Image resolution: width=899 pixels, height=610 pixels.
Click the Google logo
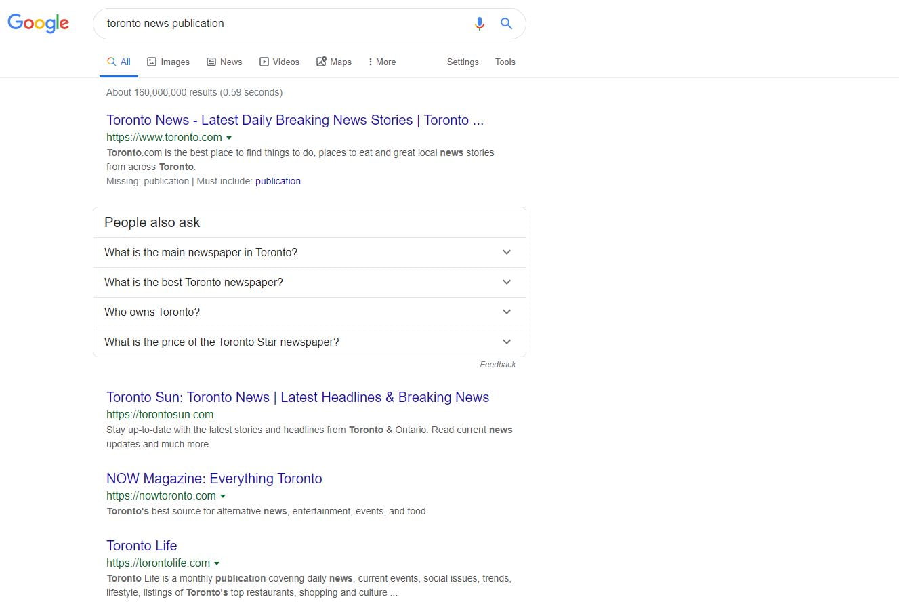coord(38,23)
